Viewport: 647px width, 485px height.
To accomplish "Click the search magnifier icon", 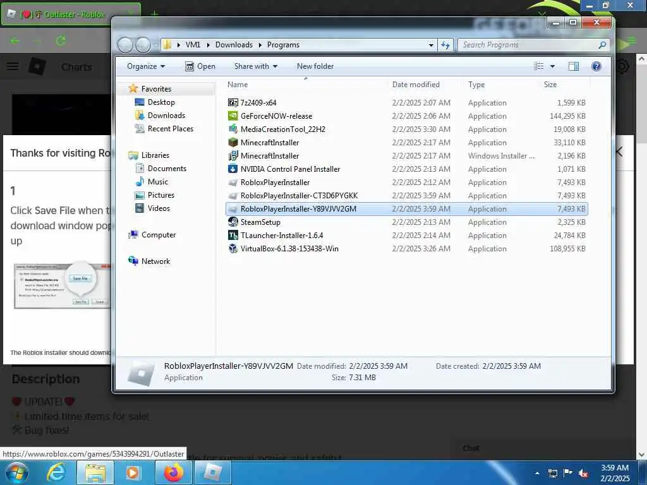I will pos(602,45).
